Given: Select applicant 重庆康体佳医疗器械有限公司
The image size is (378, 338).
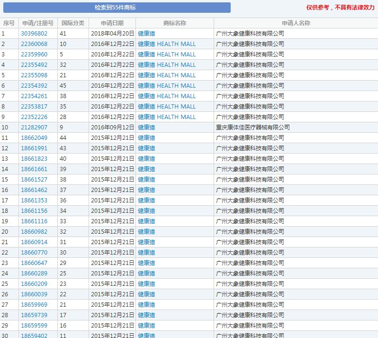Looking at the screenshot, I should coord(252,128).
